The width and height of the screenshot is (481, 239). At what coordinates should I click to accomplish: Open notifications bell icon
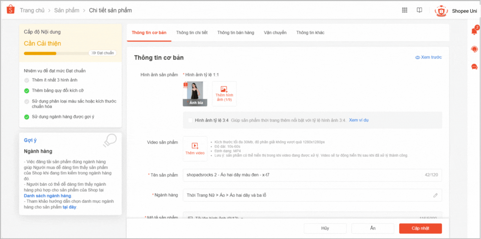click(x=474, y=31)
